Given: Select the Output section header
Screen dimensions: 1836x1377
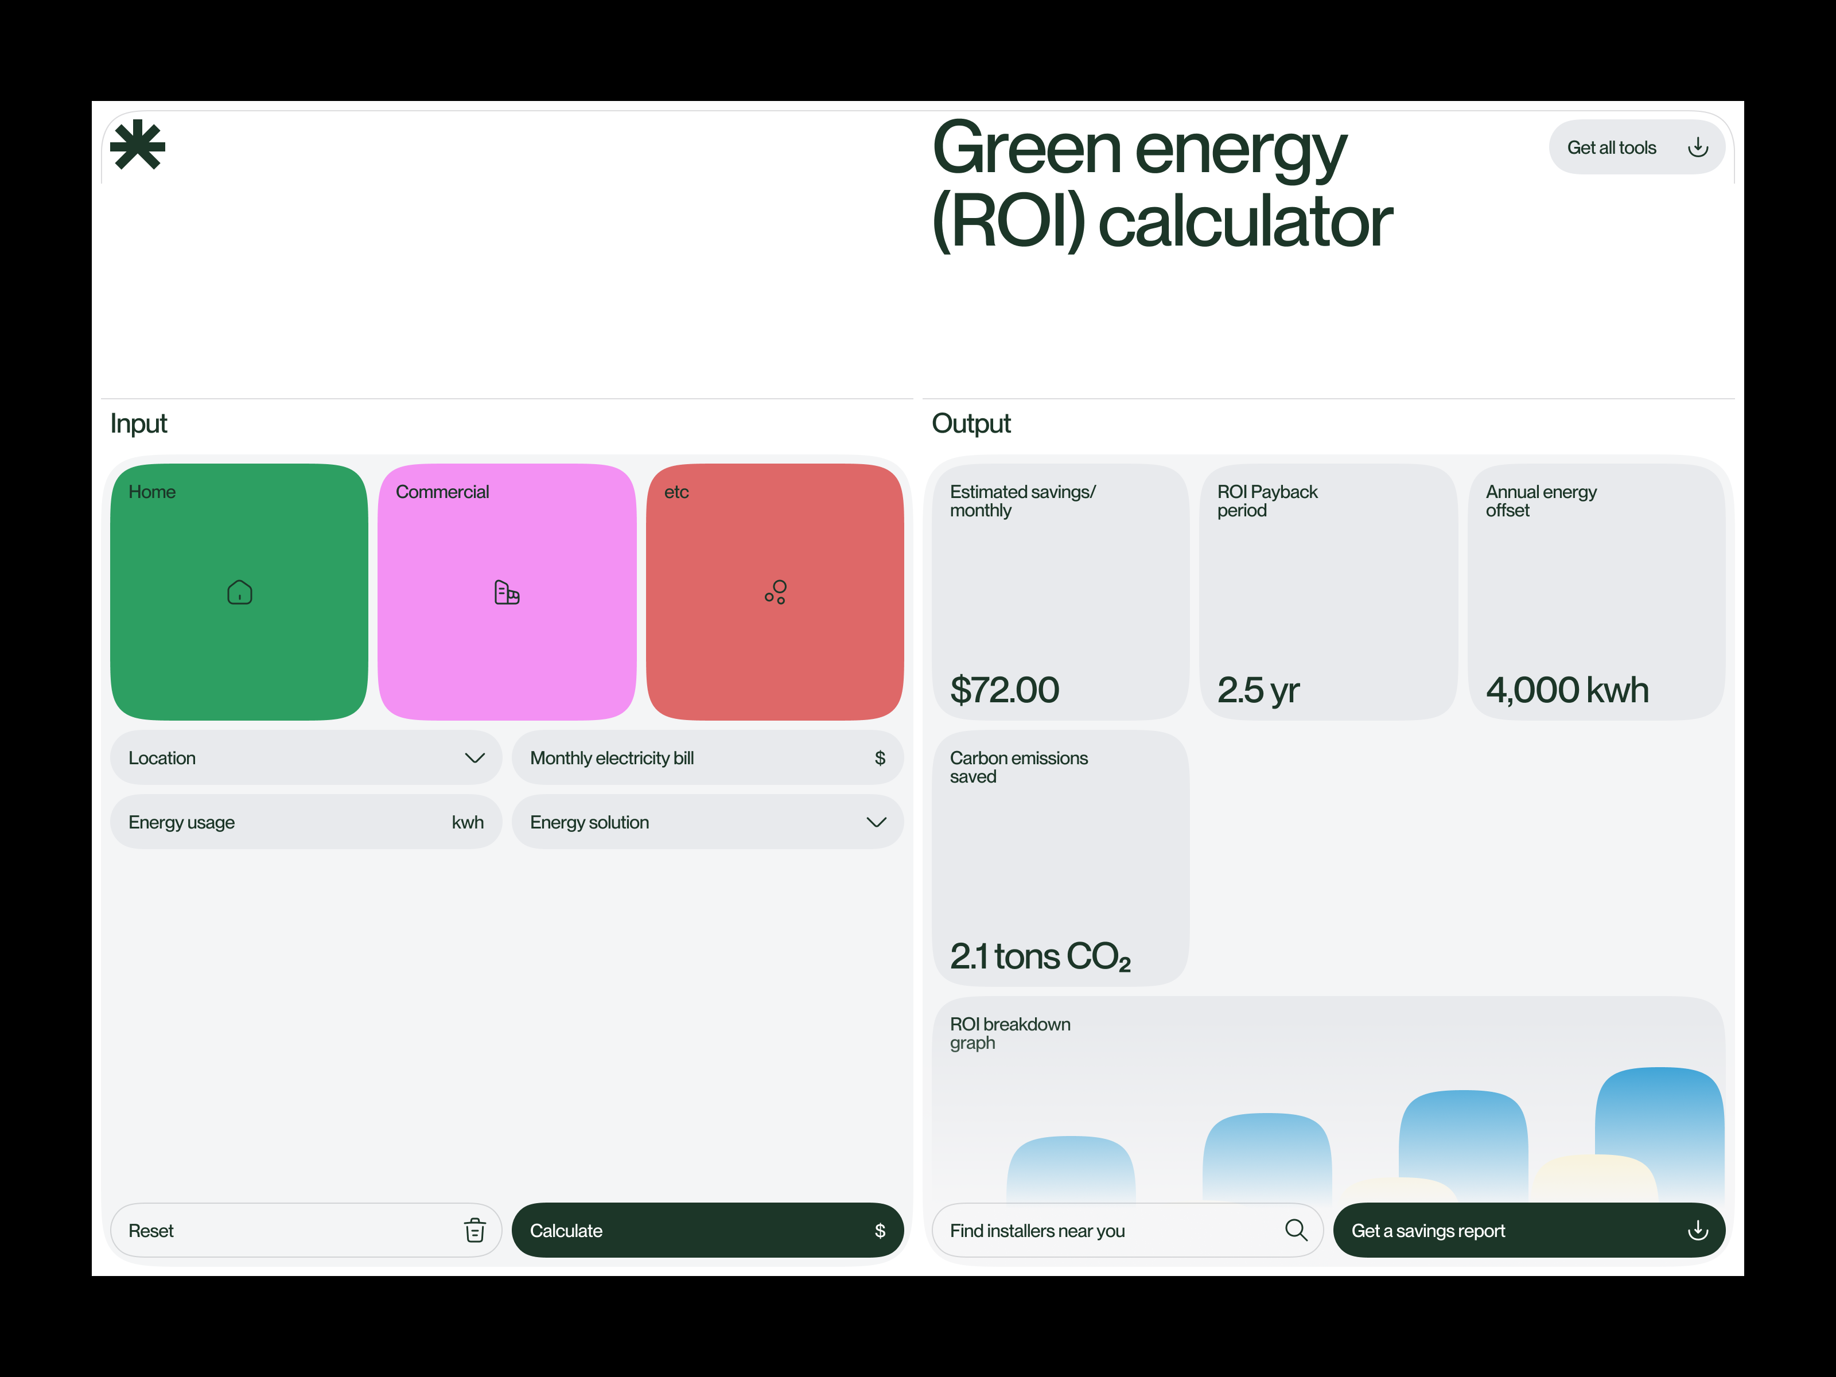Looking at the screenshot, I should click(x=971, y=423).
